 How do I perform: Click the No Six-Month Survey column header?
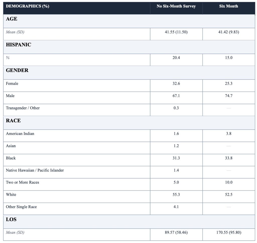point(176,6)
